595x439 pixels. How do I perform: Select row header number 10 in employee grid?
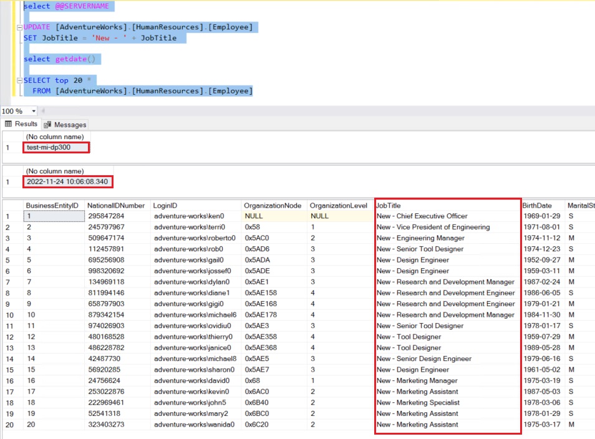10,315
